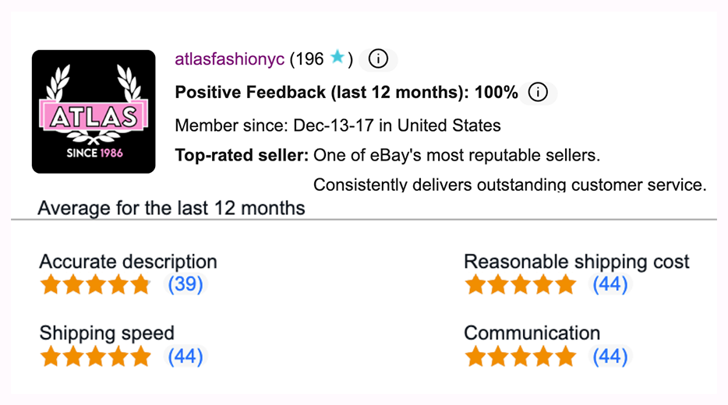
Task: Click the info icon beside Positive Feedback 100%
Action: tap(538, 93)
